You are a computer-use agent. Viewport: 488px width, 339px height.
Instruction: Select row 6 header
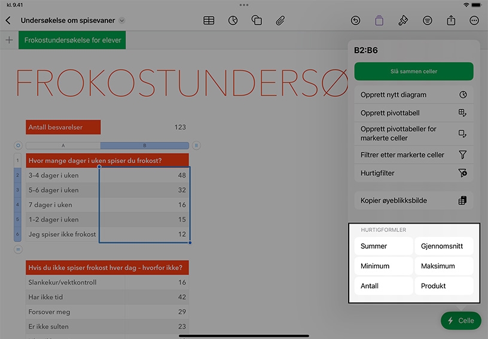(x=18, y=234)
